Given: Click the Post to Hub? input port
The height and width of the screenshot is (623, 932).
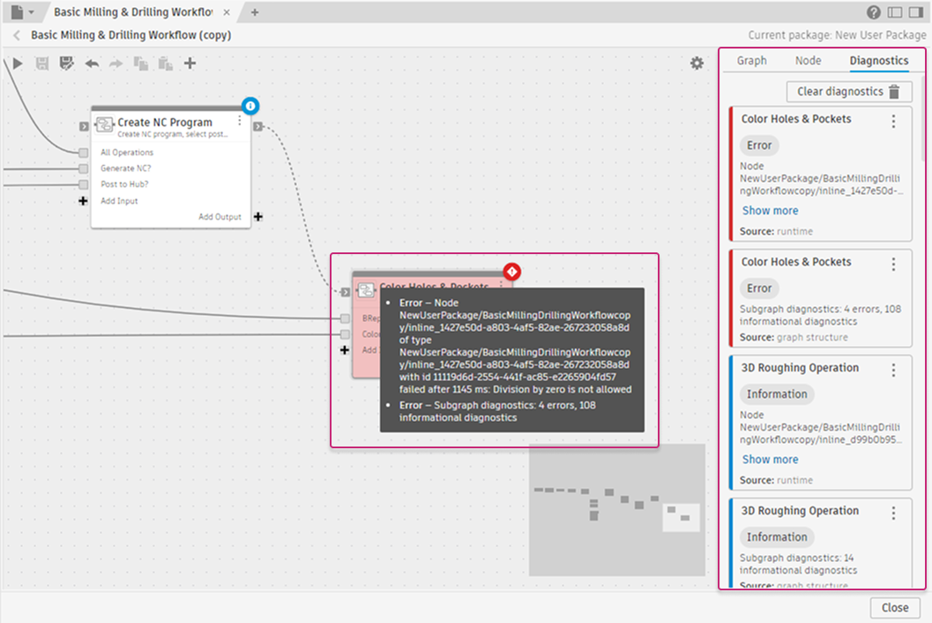Looking at the screenshot, I should [x=83, y=184].
